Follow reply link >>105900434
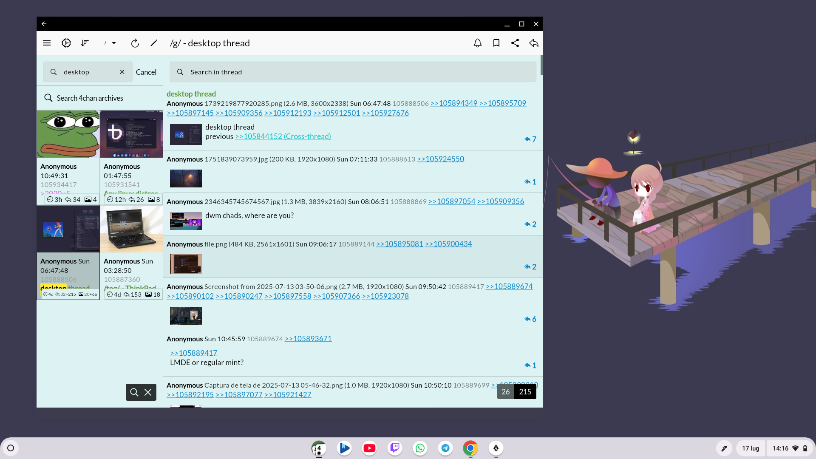This screenshot has height=459, width=816. [448, 244]
